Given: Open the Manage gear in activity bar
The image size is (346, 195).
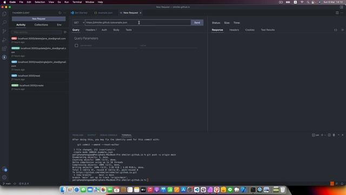Looking at the screenshot, I should point(4,177).
